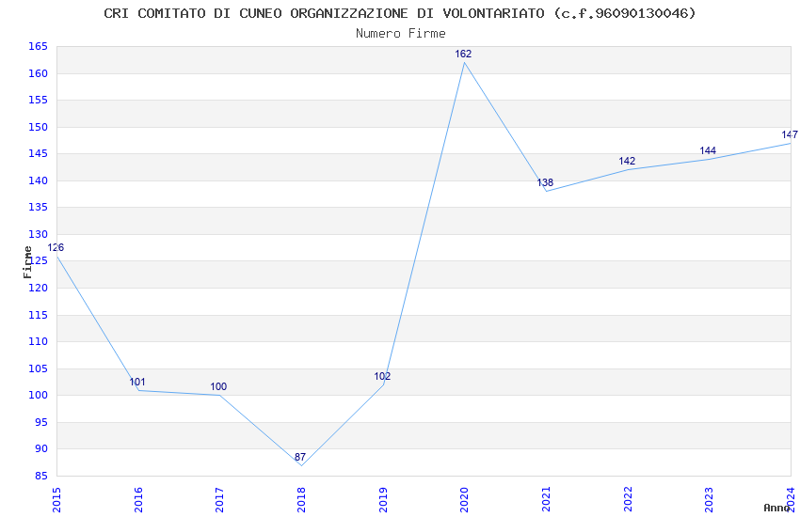Viewport: 800px width, 517px height.
Task: Select the x-axis year label 2020
Action: point(464,500)
